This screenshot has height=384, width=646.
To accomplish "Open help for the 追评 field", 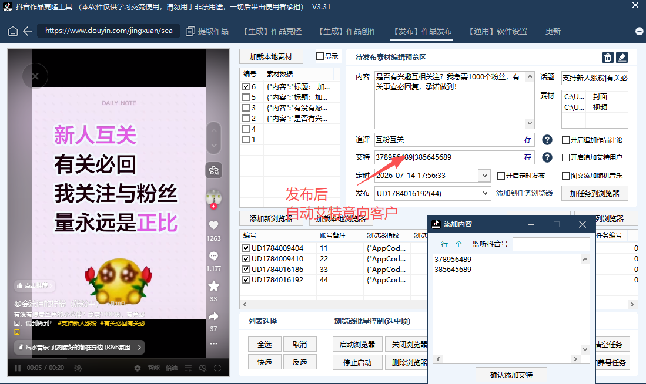I will pyautogui.click(x=547, y=140).
